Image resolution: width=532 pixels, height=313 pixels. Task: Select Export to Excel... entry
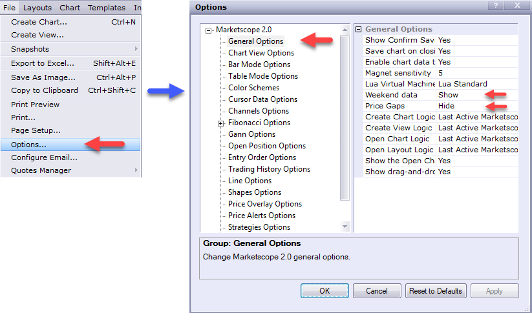point(70,63)
